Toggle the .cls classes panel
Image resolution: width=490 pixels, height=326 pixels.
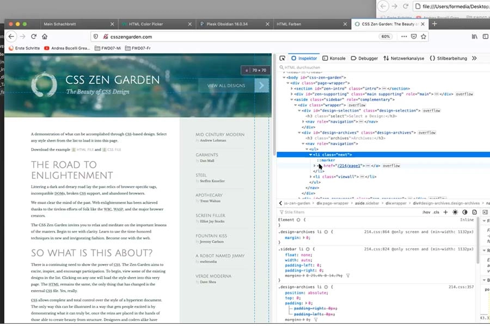(x=436, y=212)
